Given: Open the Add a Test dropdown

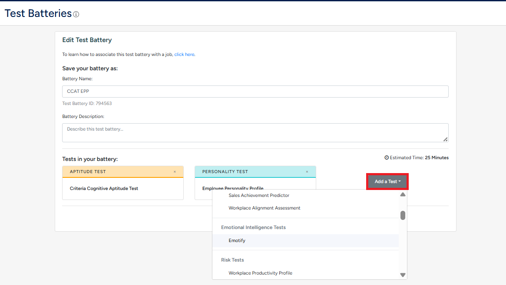Looking at the screenshot, I should 387,181.
